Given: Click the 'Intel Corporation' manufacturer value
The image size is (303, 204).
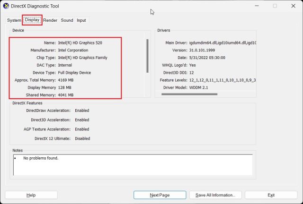Looking at the screenshot, I should click(73, 50).
